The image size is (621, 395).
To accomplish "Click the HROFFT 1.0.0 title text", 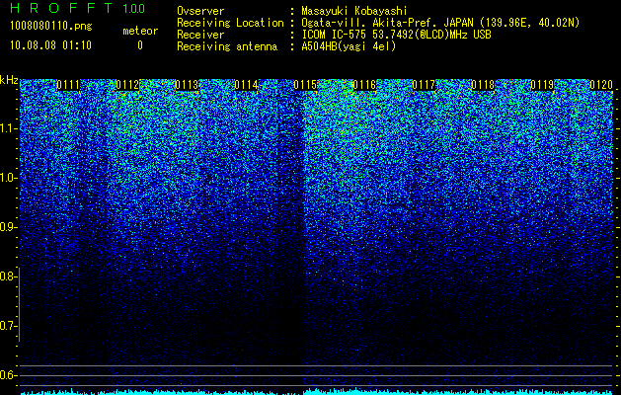I will pyautogui.click(x=78, y=8).
